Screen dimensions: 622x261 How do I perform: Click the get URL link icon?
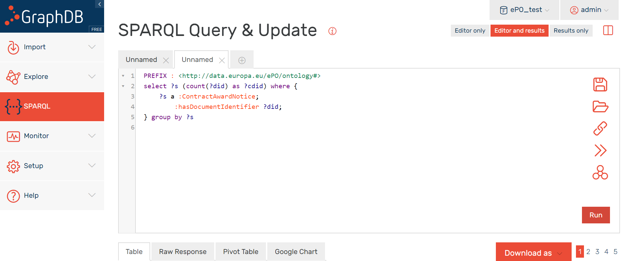coord(600,129)
